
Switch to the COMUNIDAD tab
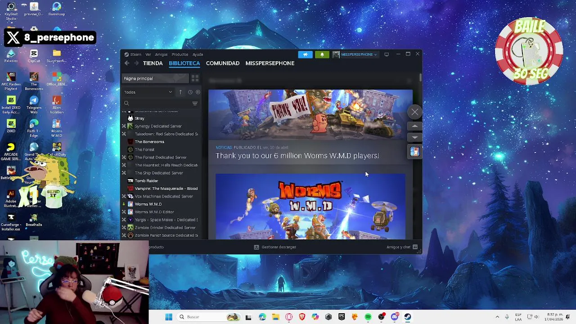[x=223, y=63]
